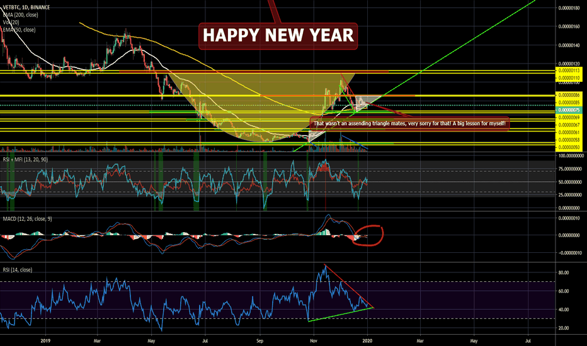Click the 100.00000000 label on RSI+MFI axis
The height and width of the screenshot is (346, 587).
571,155
